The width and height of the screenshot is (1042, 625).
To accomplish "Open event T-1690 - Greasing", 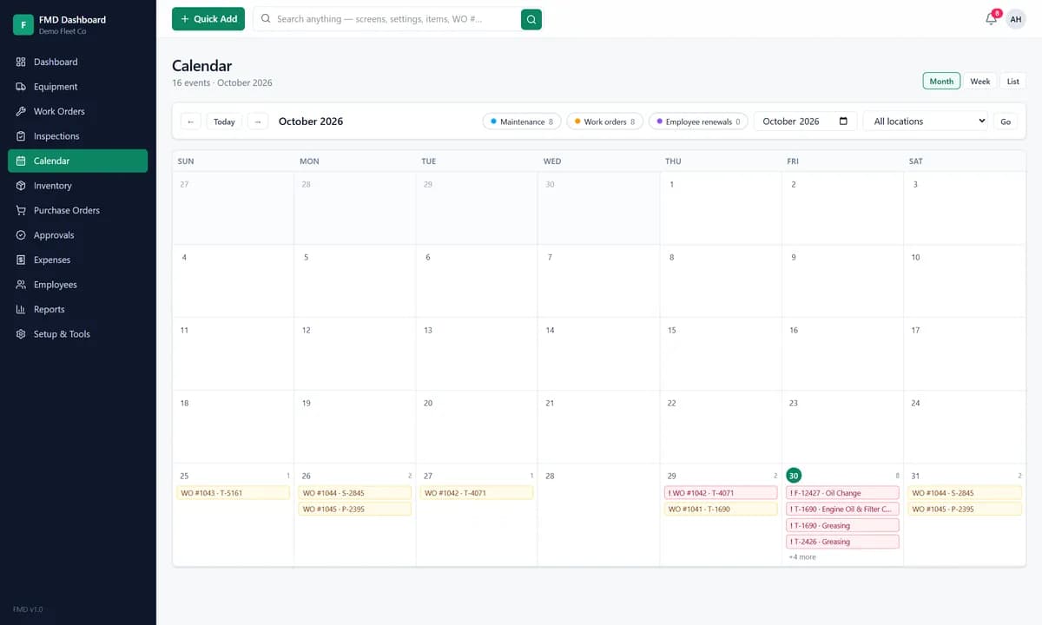I will [842, 526].
